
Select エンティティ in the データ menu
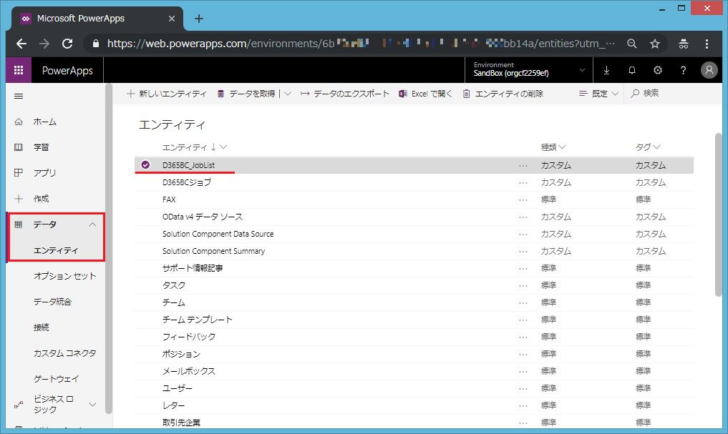tap(56, 250)
